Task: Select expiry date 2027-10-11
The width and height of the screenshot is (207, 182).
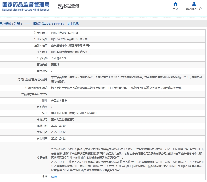Action: click(58, 139)
